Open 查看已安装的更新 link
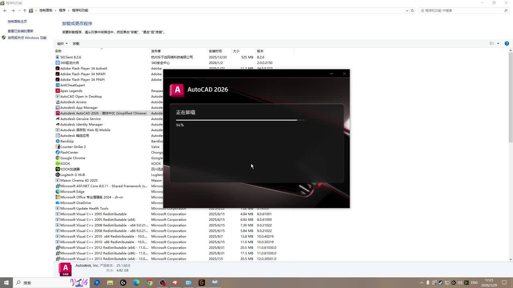Screen dimensions: 513x288 [20, 31]
